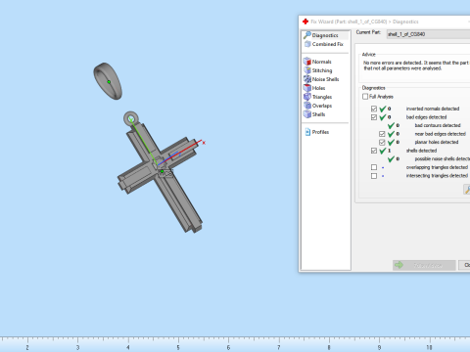Toggle the near bad edges detected checkbox
Viewport: 470px width, 352px height.
[x=382, y=134]
